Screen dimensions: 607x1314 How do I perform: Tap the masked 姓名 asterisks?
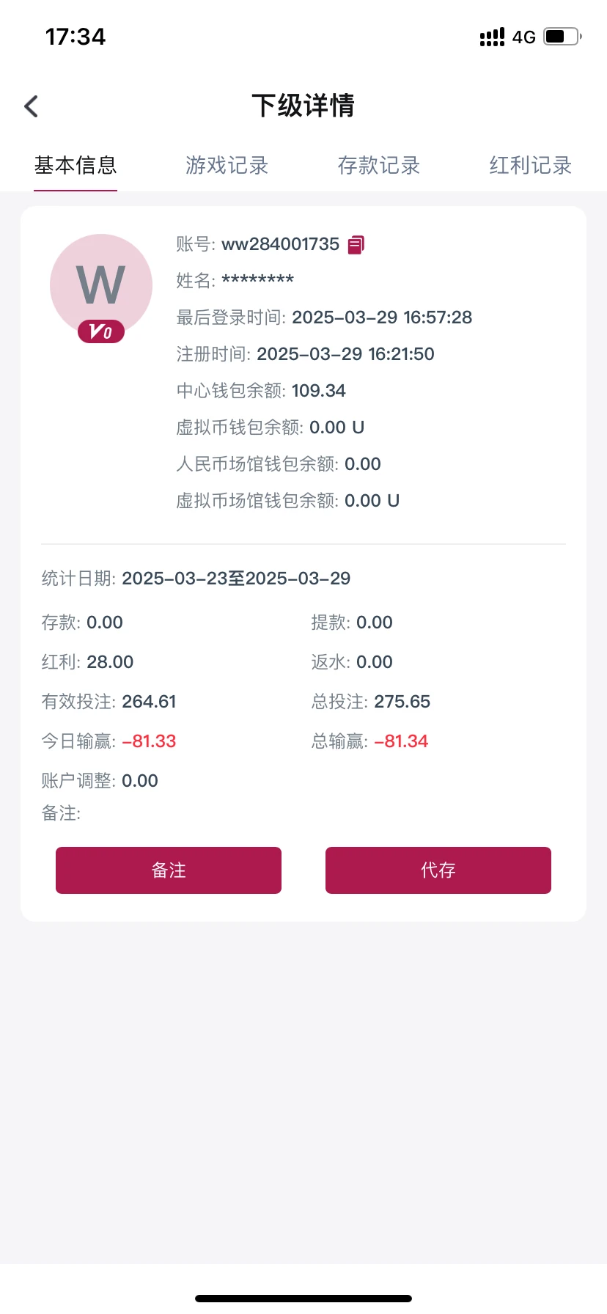point(257,281)
